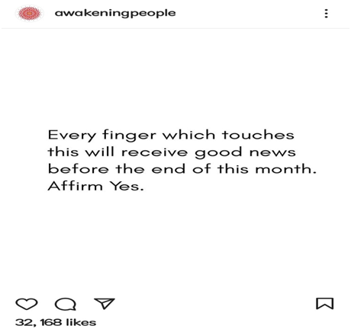Click the word 'likes' under the icons
Image resolution: width=351 pixels, height=329 pixels.
coord(81,322)
